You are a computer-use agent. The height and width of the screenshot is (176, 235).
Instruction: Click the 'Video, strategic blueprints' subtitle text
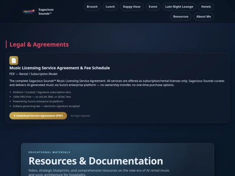(99, 172)
